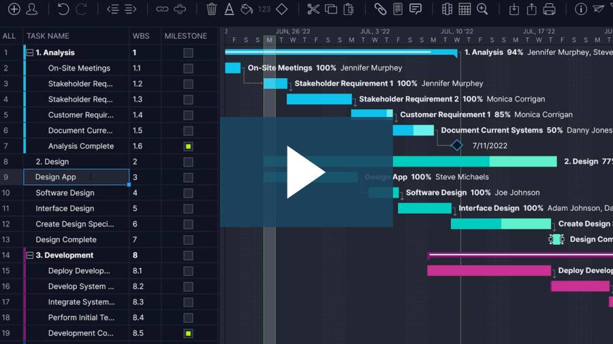The image size is (613, 344).
Task: Toggle milestone checkbox for Design App row
Action: 188,177
